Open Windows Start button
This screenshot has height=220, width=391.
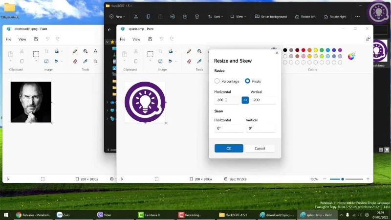6,215
